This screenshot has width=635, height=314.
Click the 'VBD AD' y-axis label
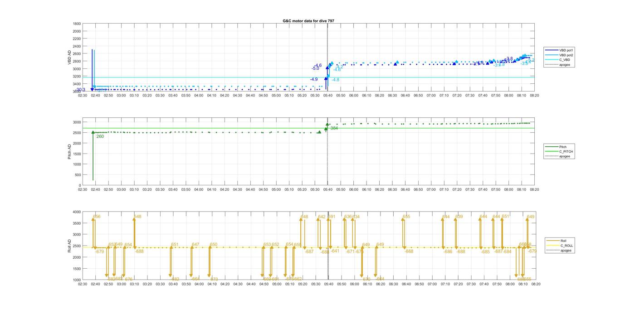click(x=70, y=58)
